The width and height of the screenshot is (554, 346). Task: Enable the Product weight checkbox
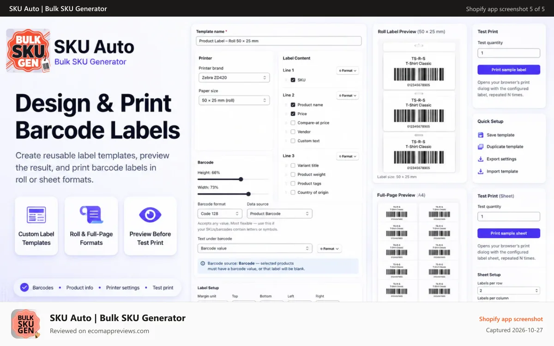[x=293, y=174]
